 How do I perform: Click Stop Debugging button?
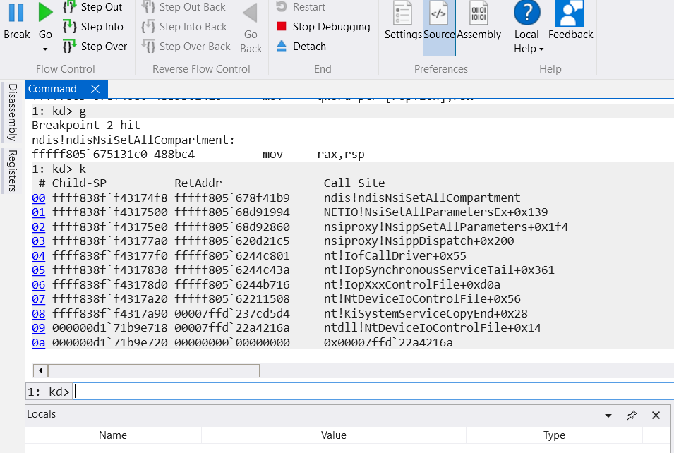point(323,27)
